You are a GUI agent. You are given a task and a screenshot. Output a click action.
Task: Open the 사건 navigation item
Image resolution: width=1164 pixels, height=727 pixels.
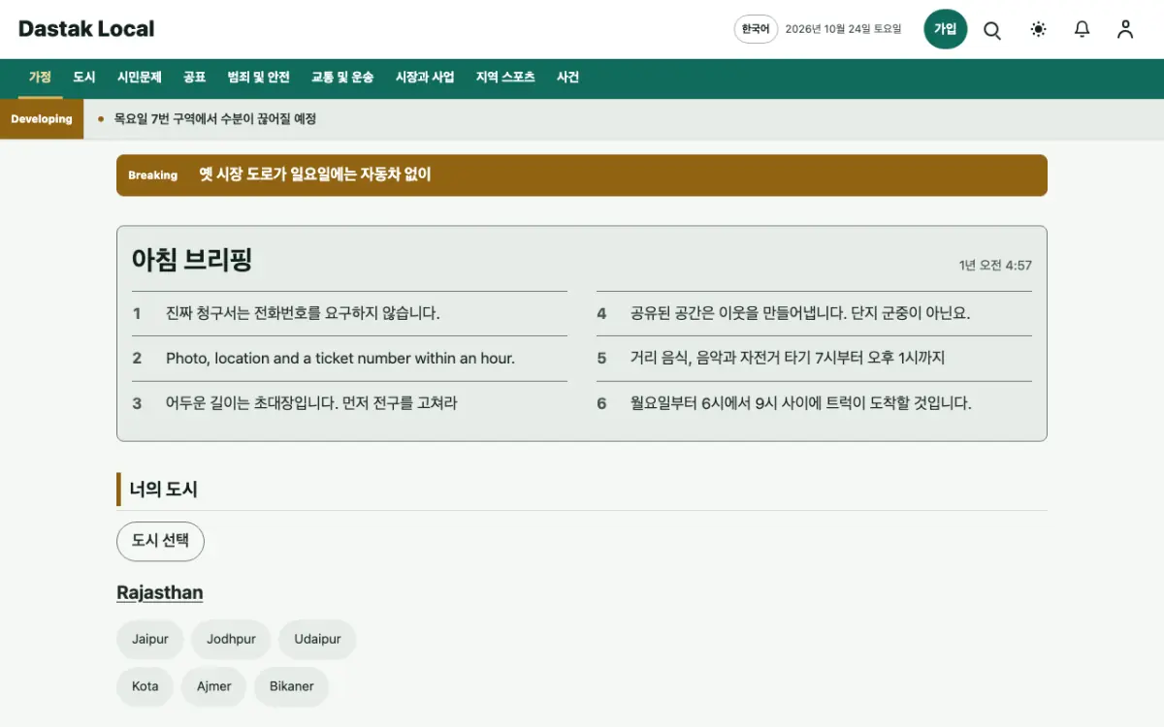point(567,78)
